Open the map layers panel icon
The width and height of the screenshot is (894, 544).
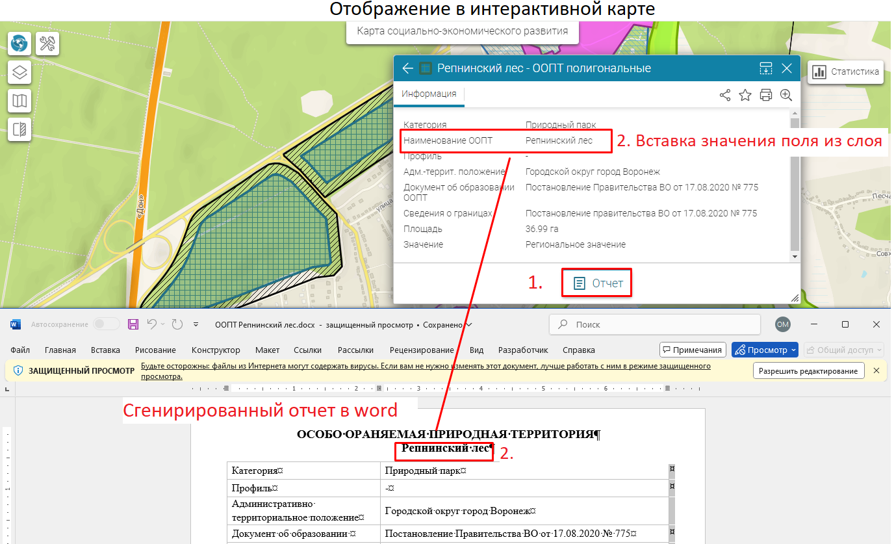19,71
